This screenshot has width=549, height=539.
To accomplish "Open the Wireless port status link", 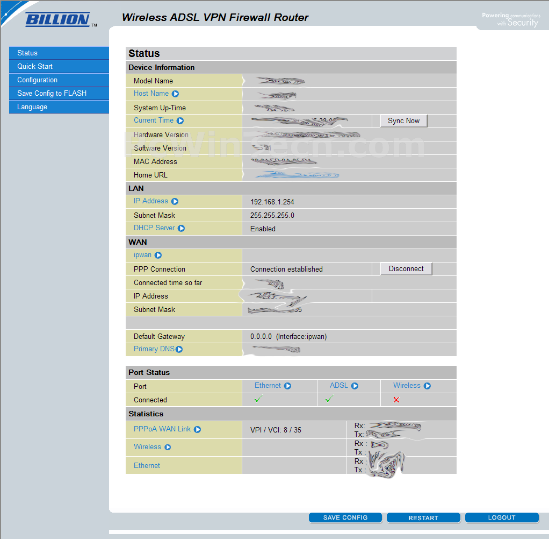I will pos(407,385).
